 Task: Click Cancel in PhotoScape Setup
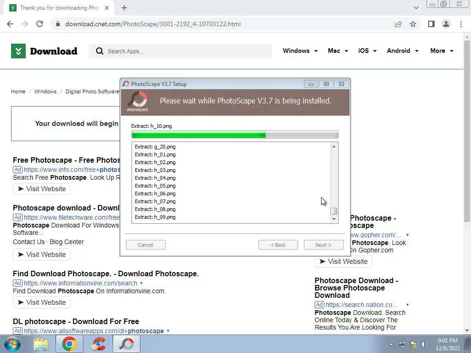(x=146, y=245)
